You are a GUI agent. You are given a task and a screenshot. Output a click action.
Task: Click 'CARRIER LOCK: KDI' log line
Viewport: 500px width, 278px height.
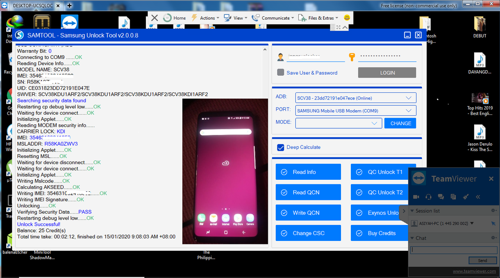pyautogui.click(x=41, y=131)
